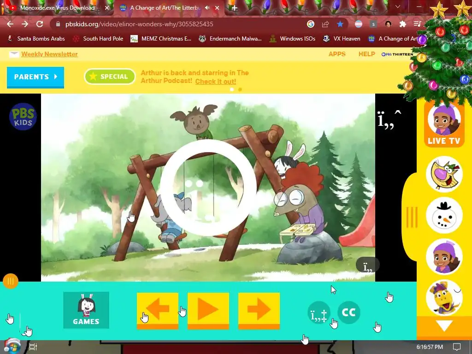Open the VX Heaven bookmark
Screen dimensions: 472x354
pyautogui.click(x=342, y=39)
